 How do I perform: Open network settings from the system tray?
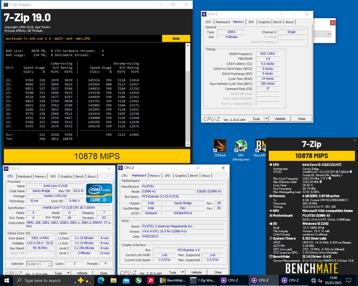tap(314, 281)
